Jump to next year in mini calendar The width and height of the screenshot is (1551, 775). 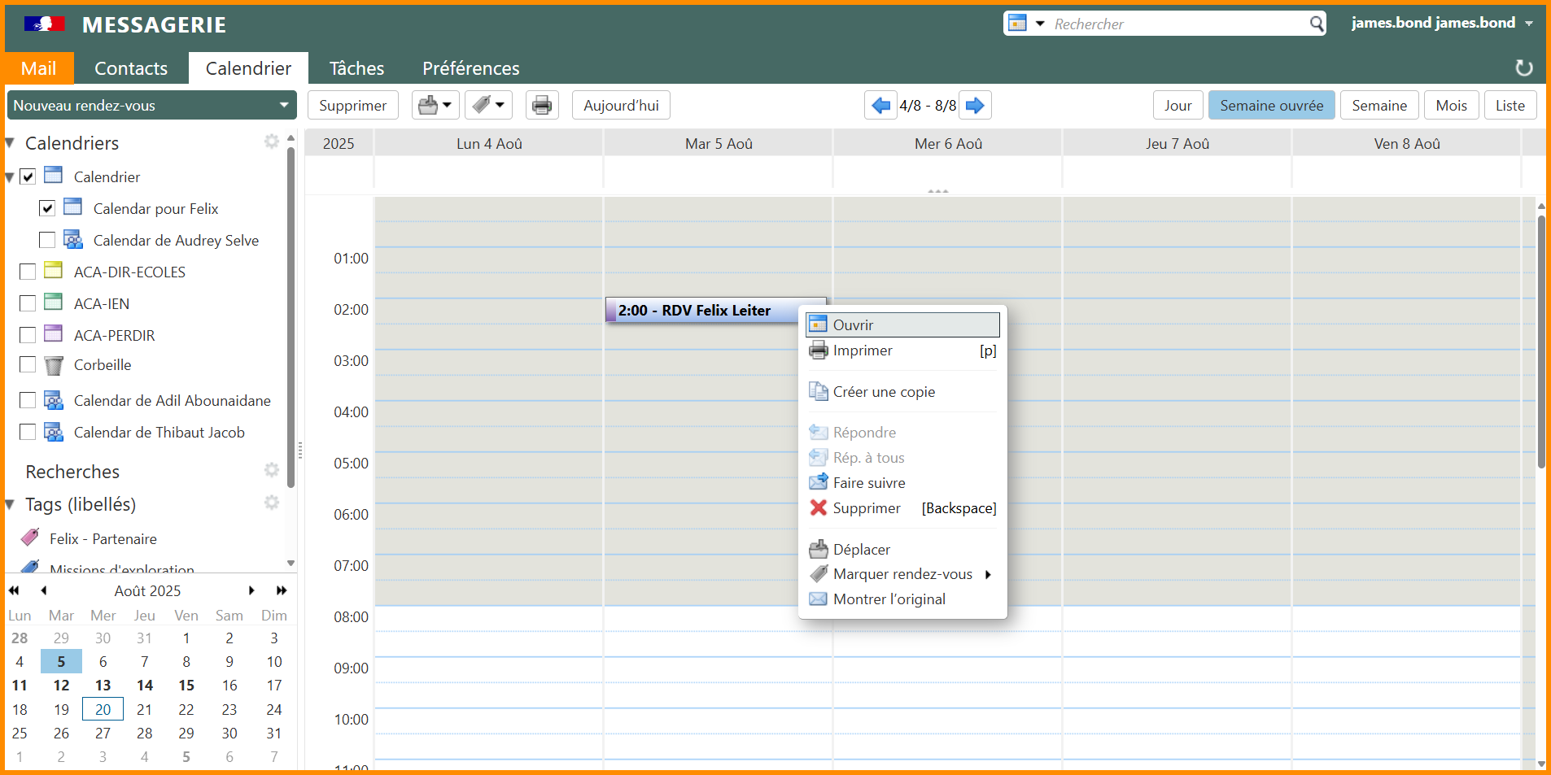pyautogui.click(x=282, y=590)
